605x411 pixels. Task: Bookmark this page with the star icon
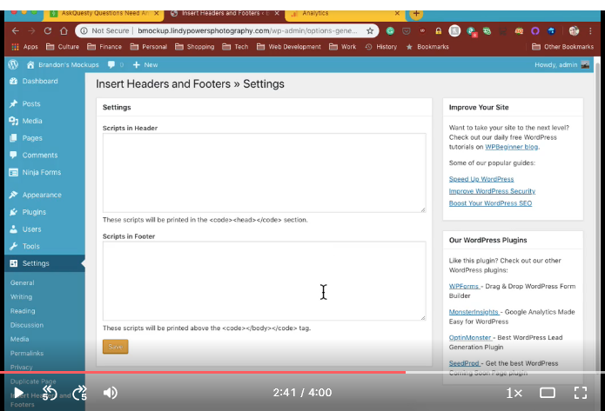(x=370, y=30)
